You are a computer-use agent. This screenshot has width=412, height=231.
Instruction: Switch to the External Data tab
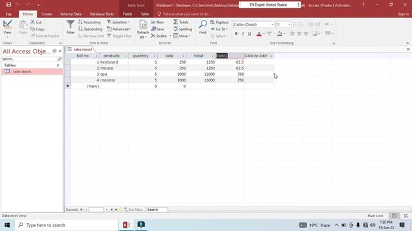(x=71, y=14)
